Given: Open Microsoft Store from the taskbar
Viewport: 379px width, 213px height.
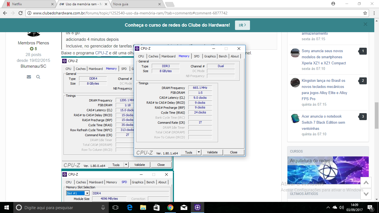Looking at the screenshot, I should click(156, 207).
